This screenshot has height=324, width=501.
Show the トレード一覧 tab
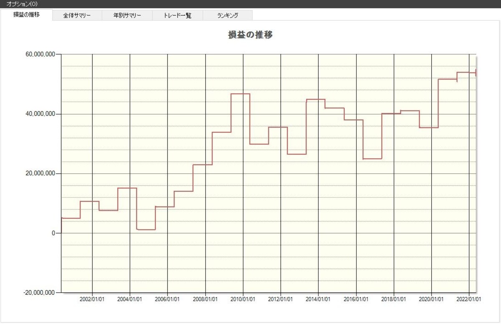(x=177, y=15)
